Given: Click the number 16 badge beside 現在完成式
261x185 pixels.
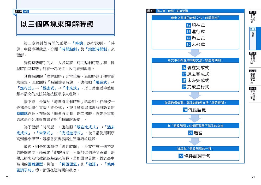Looking at the screenshot, I should [x=184, y=68].
